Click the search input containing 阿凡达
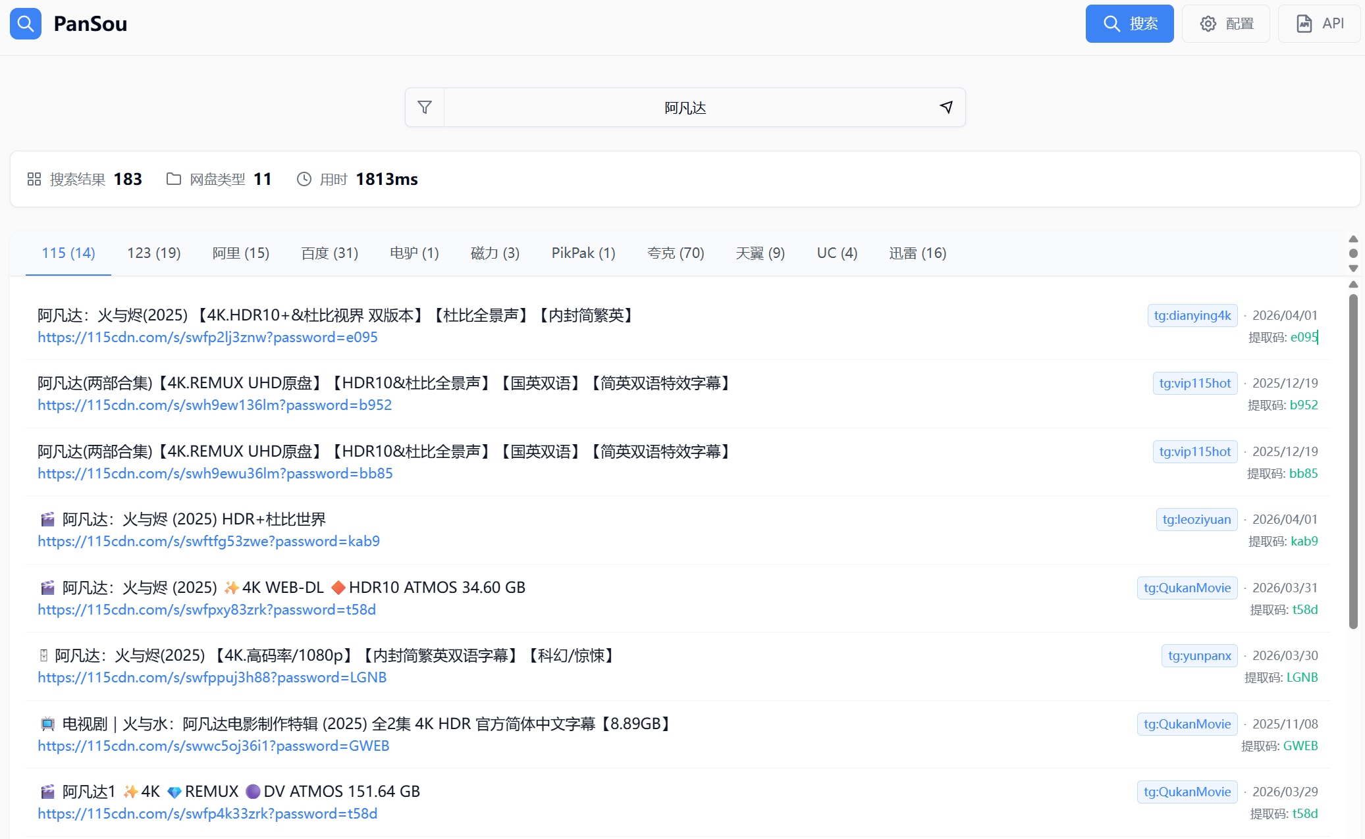 coord(685,107)
